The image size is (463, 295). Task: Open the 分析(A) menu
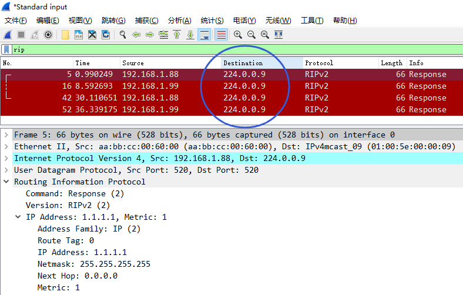pyautogui.click(x=179, y=21)
